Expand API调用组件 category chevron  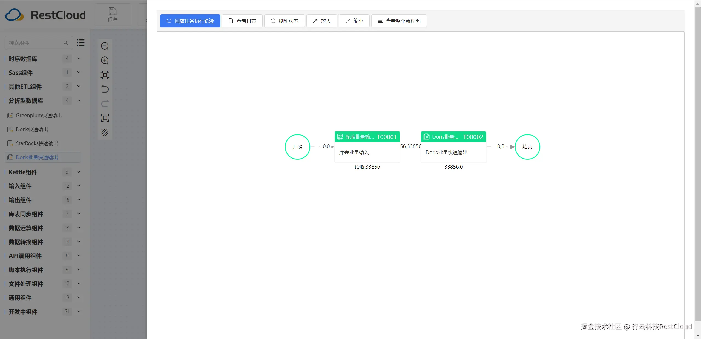(x=79, y=255)
